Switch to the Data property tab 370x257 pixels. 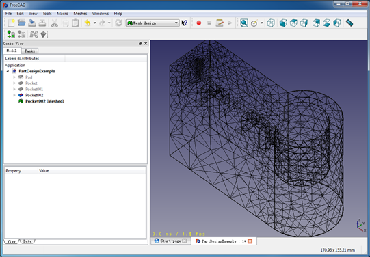pyautogui.click(x=27, y=241)
